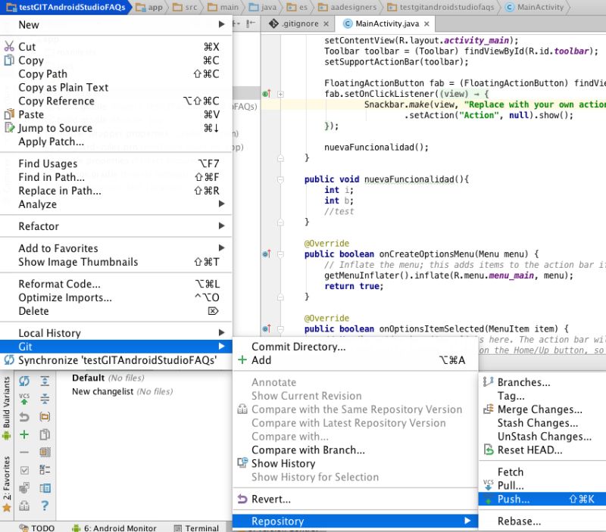Click the MainActivity breadcrumb in navigation bar
This screenshot has width=606, height=532.
535,7
